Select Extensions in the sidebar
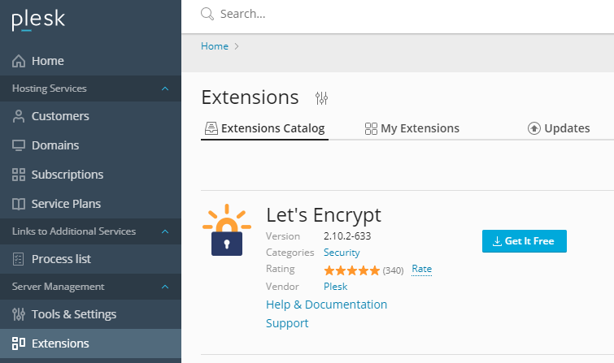The image size is (614, 363). (x=90, y=344)
